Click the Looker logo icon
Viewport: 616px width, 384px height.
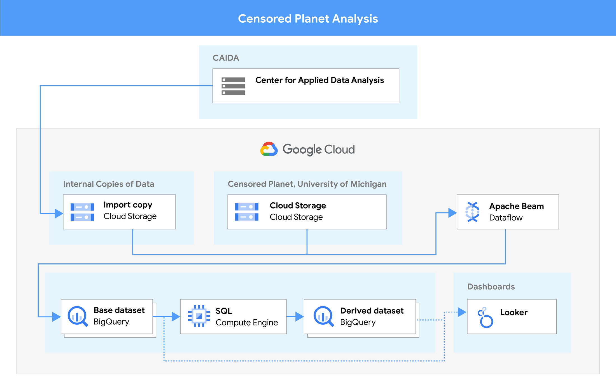[x=486, y=317]
